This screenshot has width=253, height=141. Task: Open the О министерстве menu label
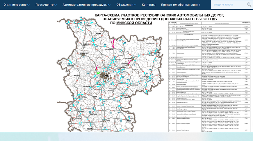(15, 5)
